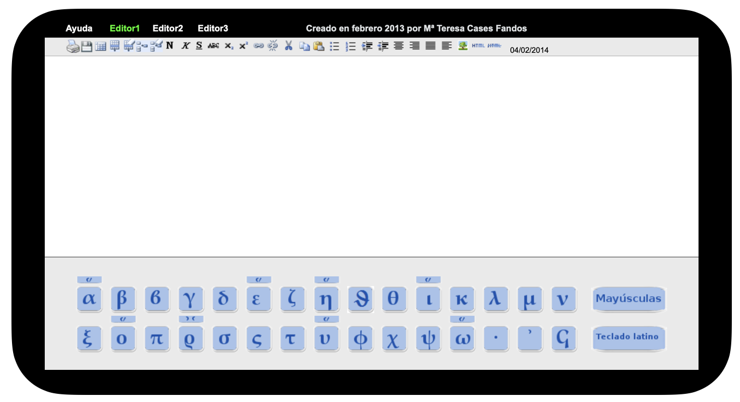The image size is (740, 402).
Task: Insert a bulleted list
Action: [335, 46]
